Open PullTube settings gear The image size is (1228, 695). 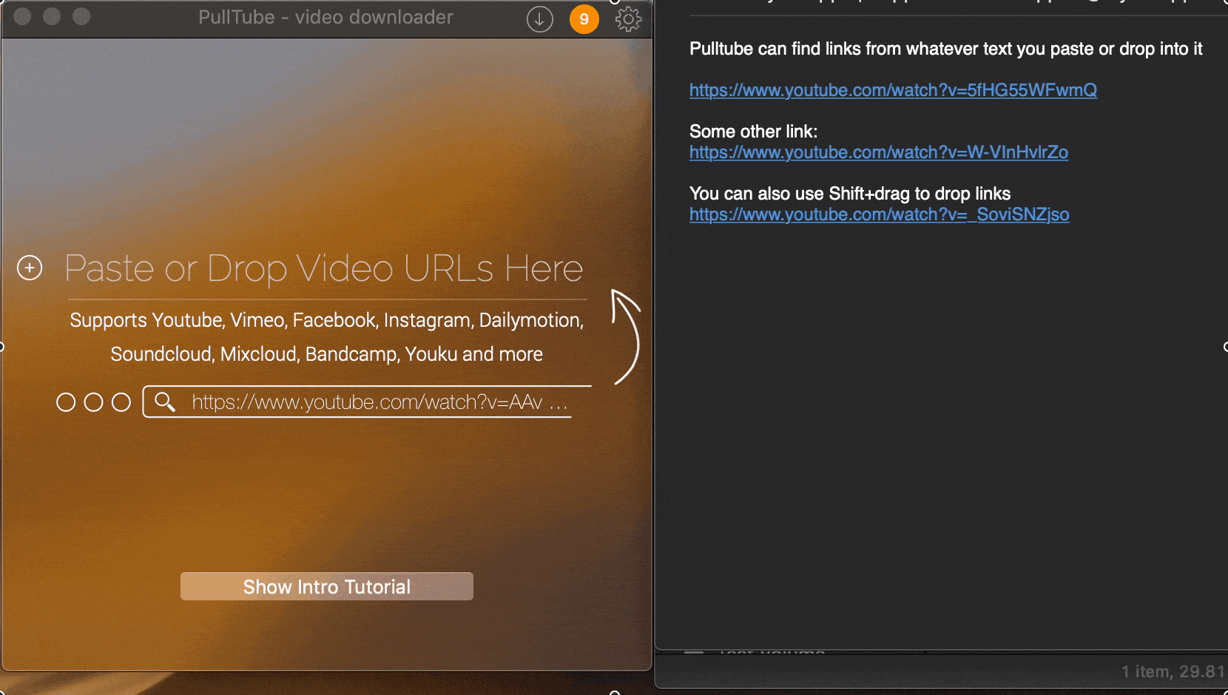click(628, 19)
